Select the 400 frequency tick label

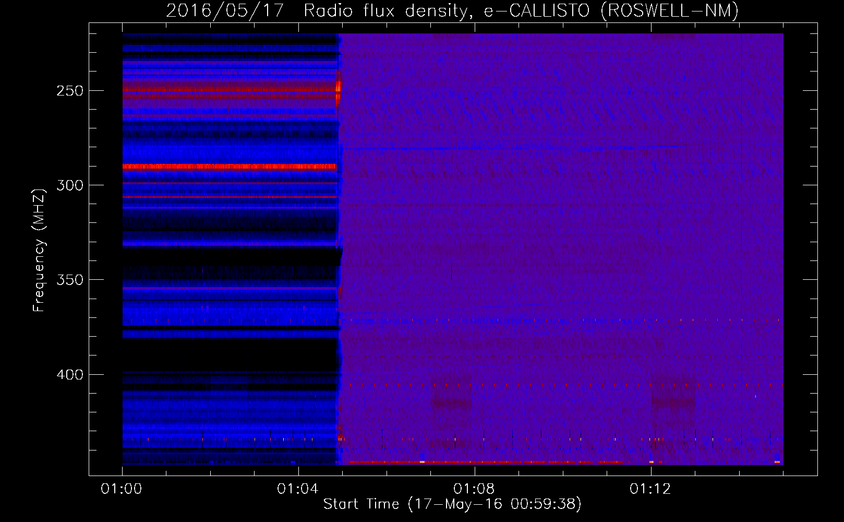pos(70,375)
